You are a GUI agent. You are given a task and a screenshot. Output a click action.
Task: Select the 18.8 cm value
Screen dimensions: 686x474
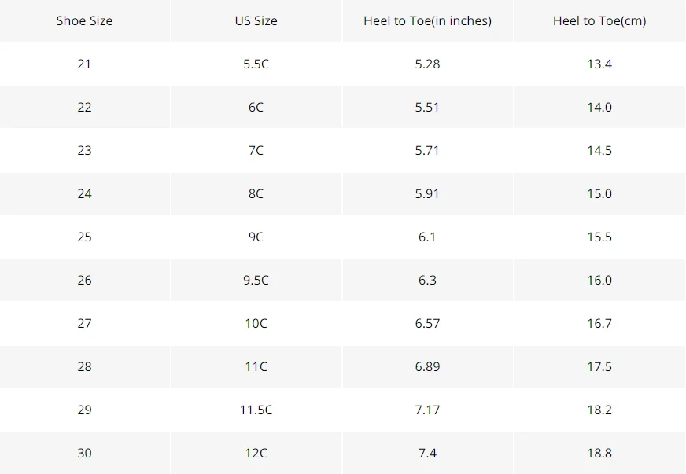pos(599,453)
